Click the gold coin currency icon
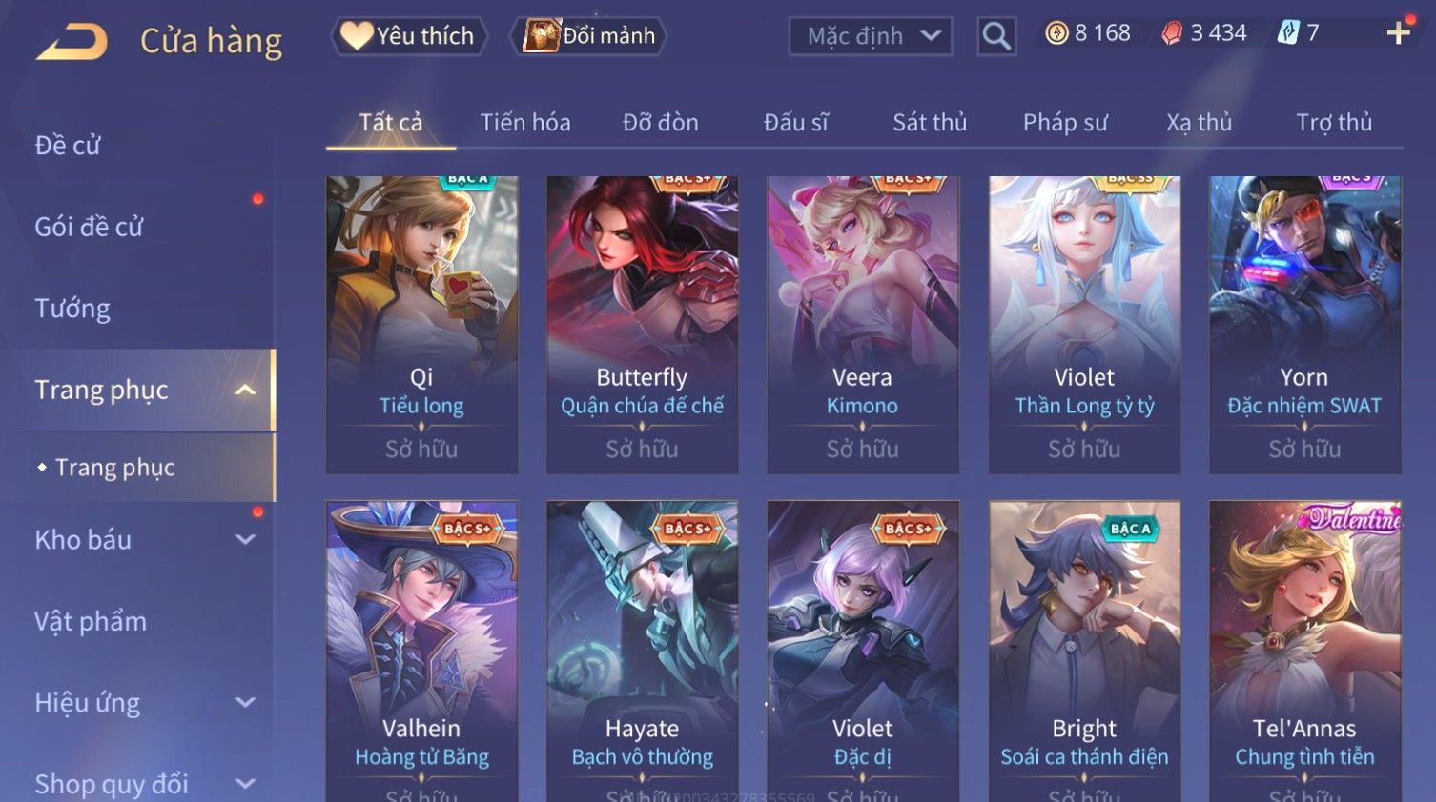The height and width of the screenshot is (802, 1436). click(x=1056, y=33)
